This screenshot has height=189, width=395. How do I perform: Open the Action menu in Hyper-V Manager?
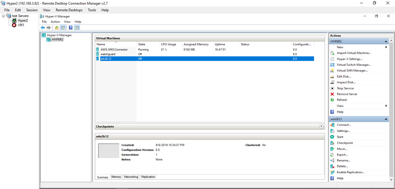(x=55, y=22)
